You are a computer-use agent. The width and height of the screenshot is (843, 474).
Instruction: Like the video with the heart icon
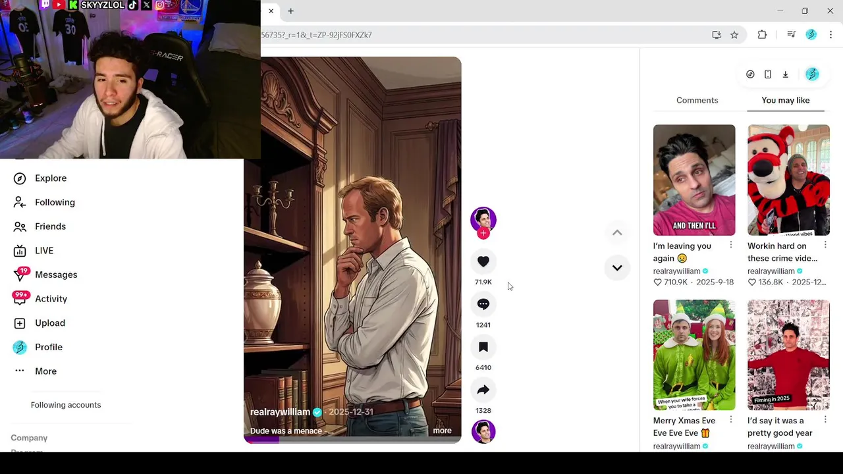pos(483,261)
